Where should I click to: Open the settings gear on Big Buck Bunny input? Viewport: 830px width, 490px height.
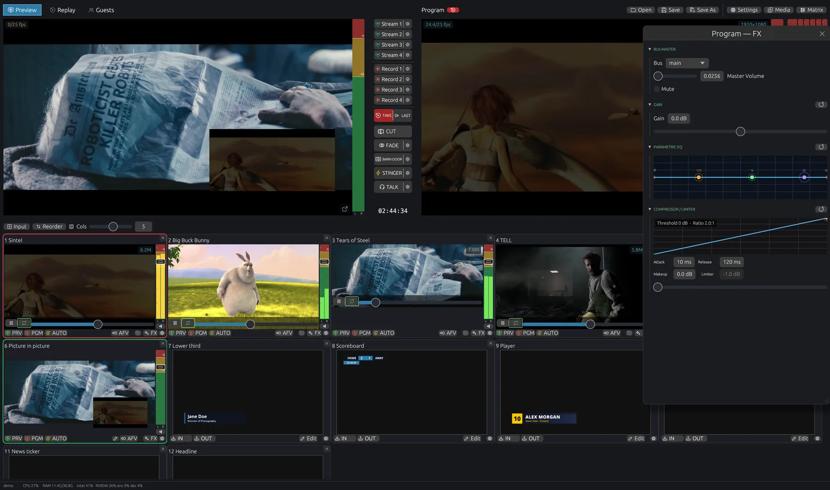click(x=326, y=333)
